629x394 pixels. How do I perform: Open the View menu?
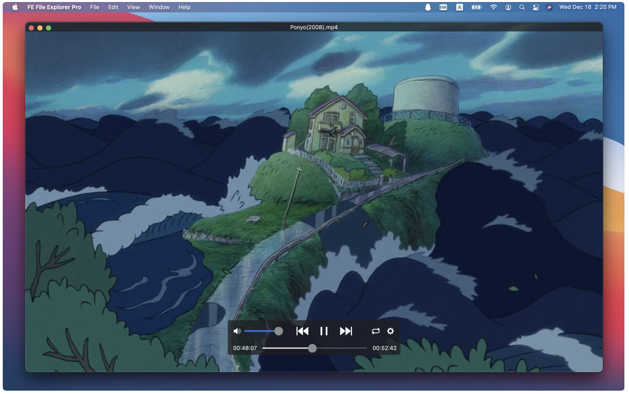(133, 7)
